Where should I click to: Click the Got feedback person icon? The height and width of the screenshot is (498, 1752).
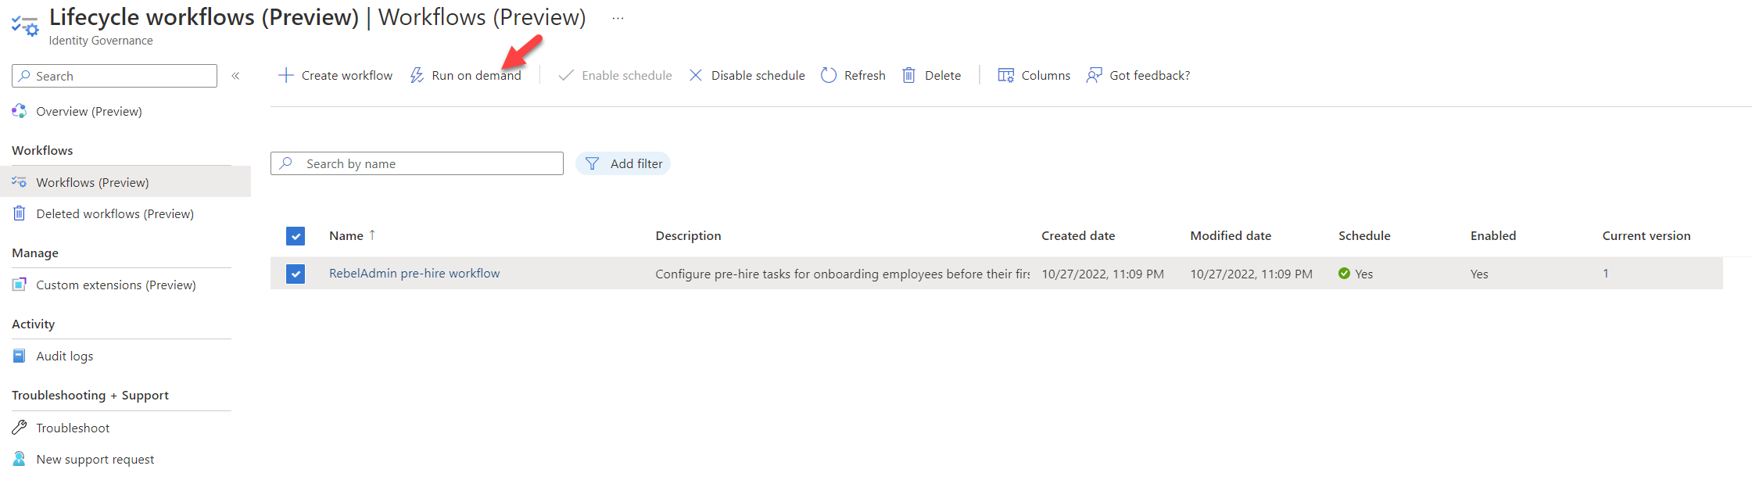1094,75
